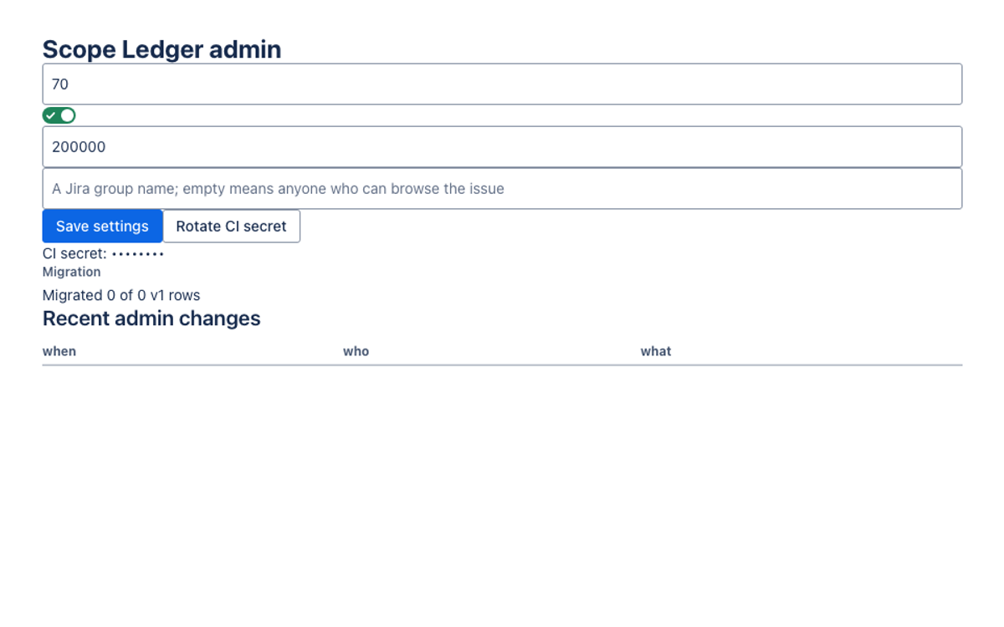Click the 'what' column header
This screenshot has width=1004, height=627.
point(656,351)
